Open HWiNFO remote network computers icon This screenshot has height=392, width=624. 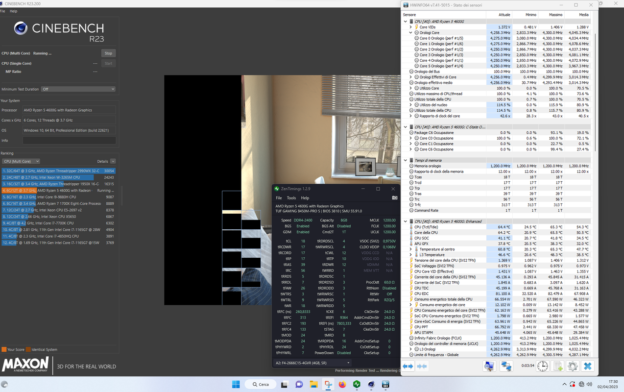(x=506, y=366)
